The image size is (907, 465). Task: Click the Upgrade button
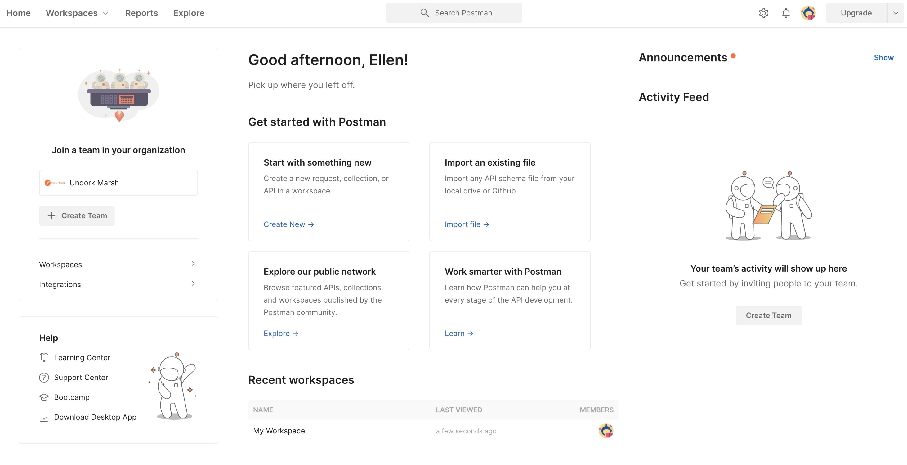pos(856,13)
